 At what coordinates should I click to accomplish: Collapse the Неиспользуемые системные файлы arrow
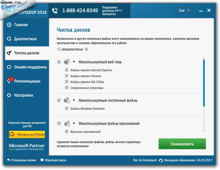[x=74, y=100]
